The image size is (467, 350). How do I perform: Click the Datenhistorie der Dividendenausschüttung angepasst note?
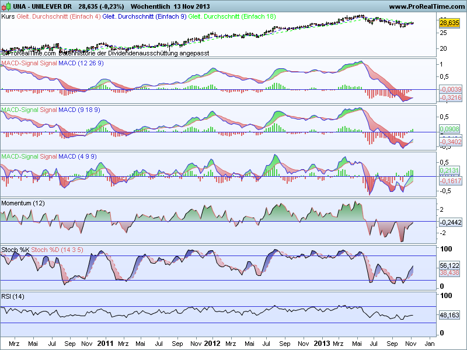134,53
